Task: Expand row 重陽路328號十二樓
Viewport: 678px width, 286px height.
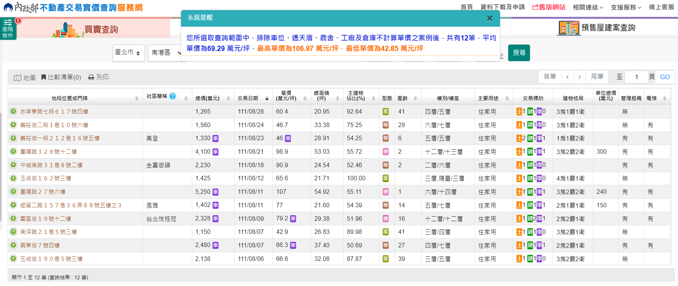Action: [x=13, y=151]
